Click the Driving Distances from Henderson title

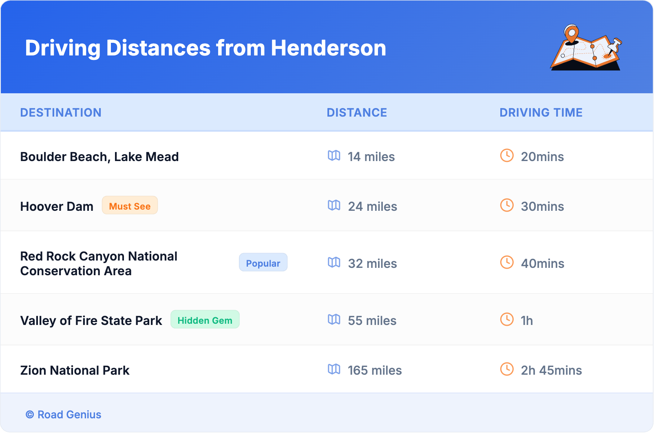click(205, 48)
